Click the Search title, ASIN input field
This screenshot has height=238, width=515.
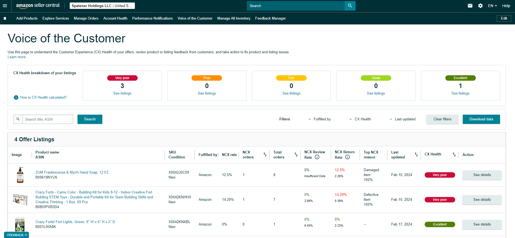(48, 119)
